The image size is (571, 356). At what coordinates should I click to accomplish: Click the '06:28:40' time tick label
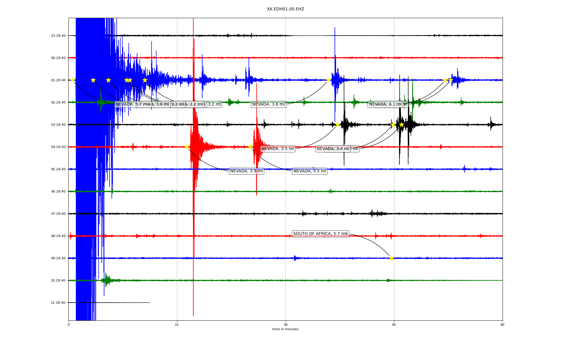tap(58, 191)
